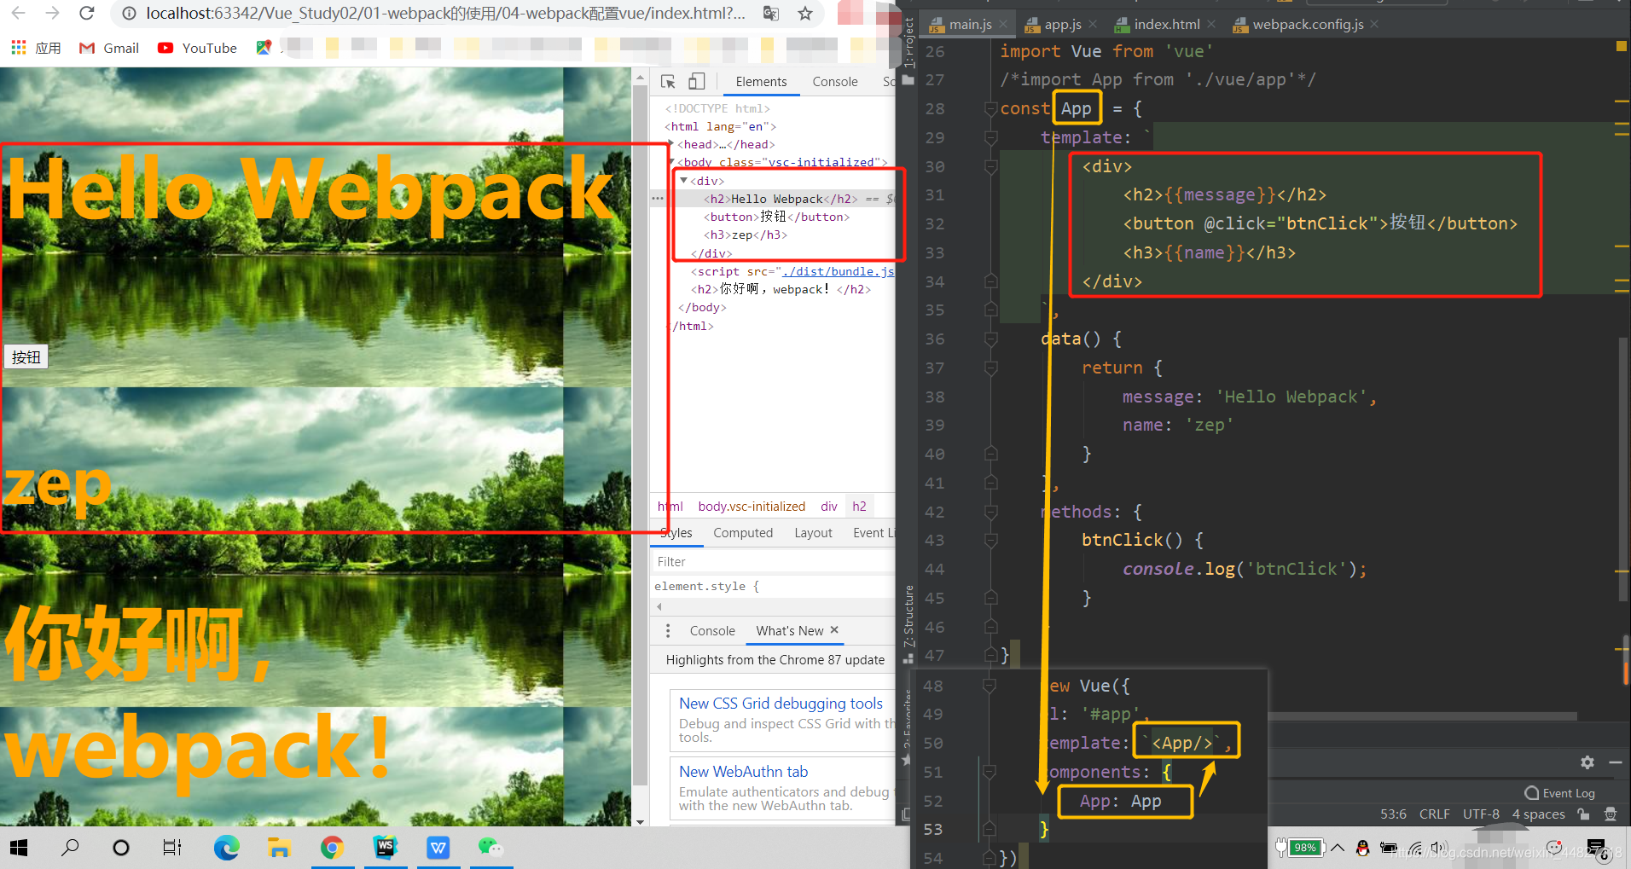1631x869 pixels.
Task: Switch to DevTools Elements tab
Action: pyautogui.click(x=761, y=82)
